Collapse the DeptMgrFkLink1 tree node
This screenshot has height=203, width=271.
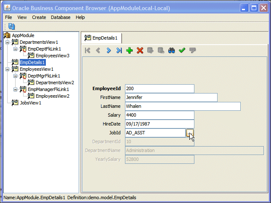click(16, 76)
